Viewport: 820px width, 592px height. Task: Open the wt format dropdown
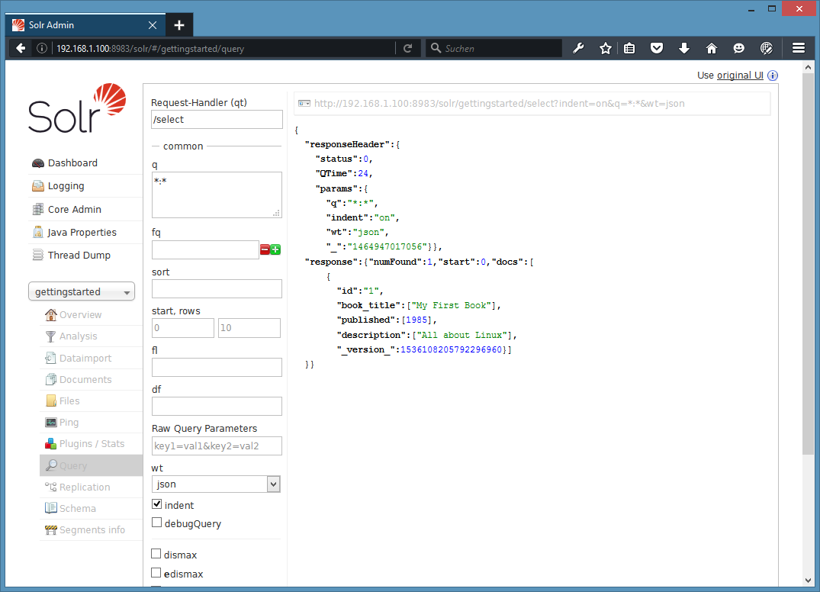[x=216, y=484]
